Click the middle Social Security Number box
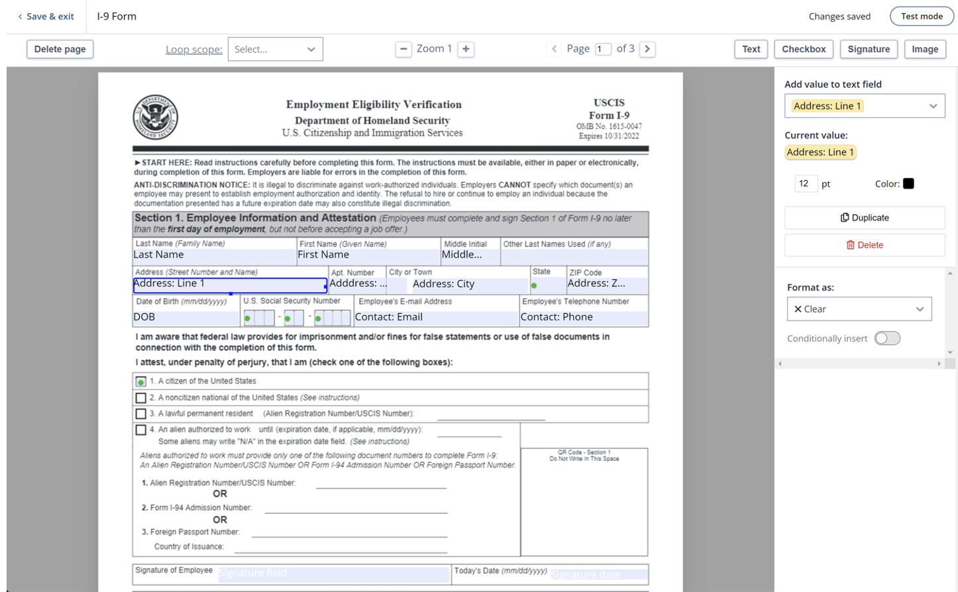 click(x=293, y=318)
